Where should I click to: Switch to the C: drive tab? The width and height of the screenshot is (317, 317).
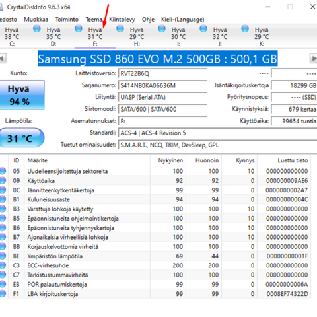click(x=12, y=36)
